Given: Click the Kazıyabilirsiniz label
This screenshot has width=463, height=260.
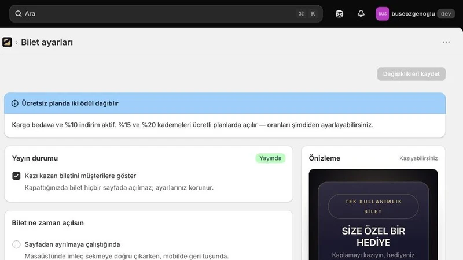Looking at the screenshot, I should (x=418, y=158).
